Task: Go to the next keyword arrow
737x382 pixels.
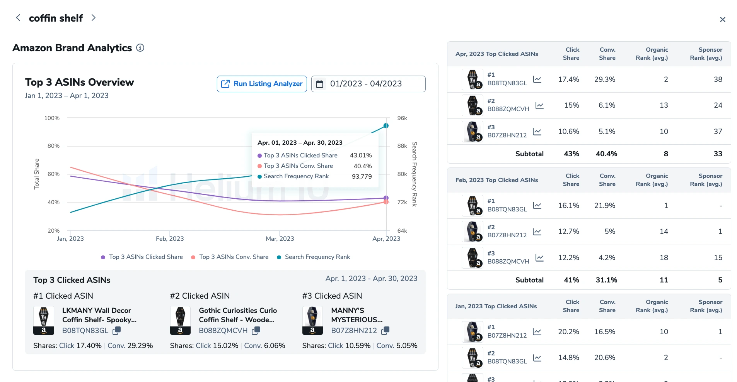Action: tap(93, 18)
